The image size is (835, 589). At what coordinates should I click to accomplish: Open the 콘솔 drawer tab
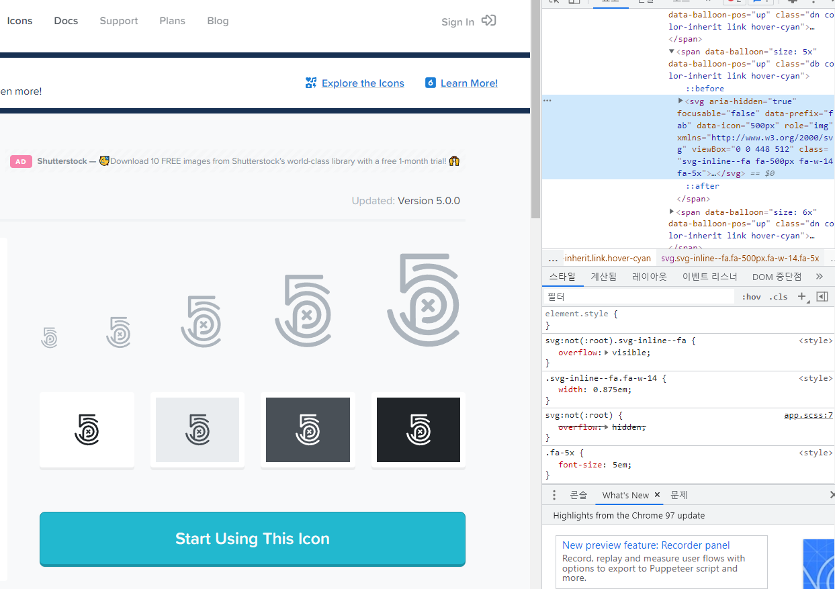coord(578,495)
